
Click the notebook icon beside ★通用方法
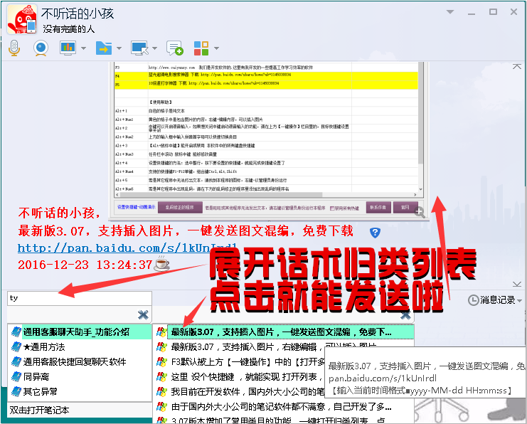(x=16, y=346)
